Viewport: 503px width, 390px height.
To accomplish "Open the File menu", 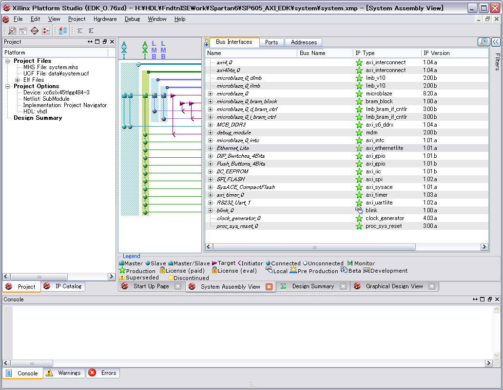I will tap(18, 19).
